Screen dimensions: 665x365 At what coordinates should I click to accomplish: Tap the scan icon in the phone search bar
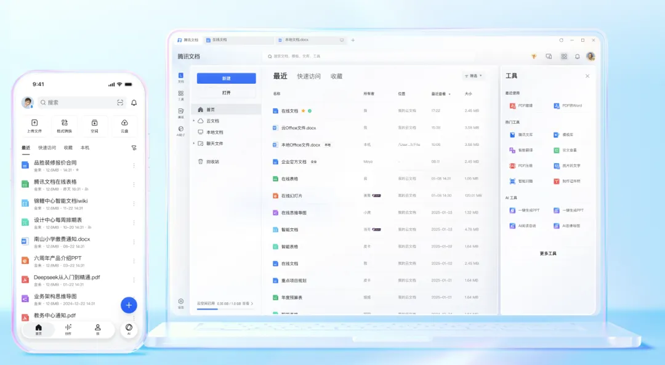point(120,103)
